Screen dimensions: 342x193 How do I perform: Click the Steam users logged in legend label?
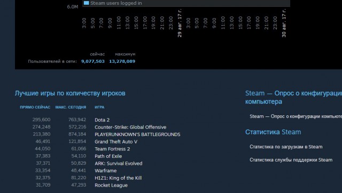116,3
